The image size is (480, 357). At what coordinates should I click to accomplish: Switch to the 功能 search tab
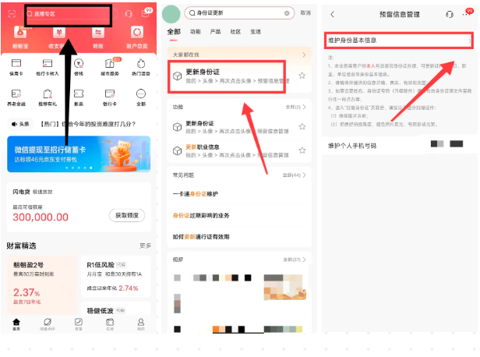pyautogui.click(x=196, y=32)
